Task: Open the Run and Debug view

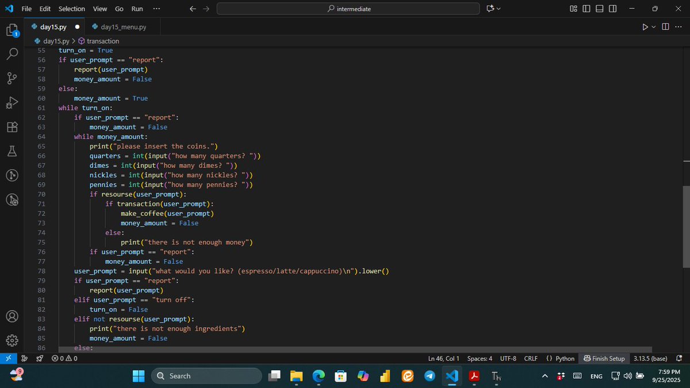Action: tap(13, 103)
